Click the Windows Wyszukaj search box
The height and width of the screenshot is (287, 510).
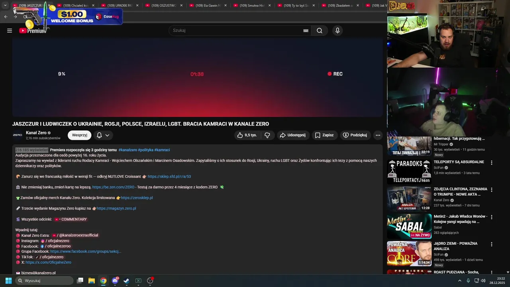coord(44,281)
